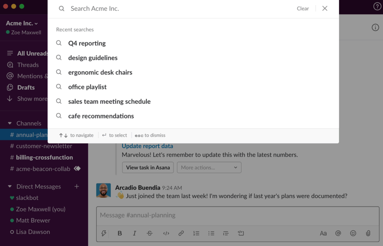Close the search panel with X
The height and width of the screenshot is (246, 383).
(x=325, y=9)
